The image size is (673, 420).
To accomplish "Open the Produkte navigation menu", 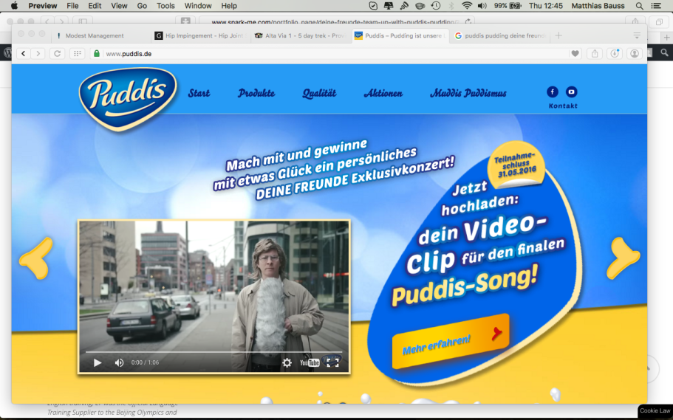I will point(256,93).
